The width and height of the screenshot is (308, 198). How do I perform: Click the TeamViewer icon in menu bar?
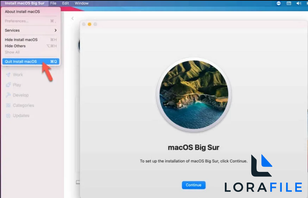pos(278,3)
